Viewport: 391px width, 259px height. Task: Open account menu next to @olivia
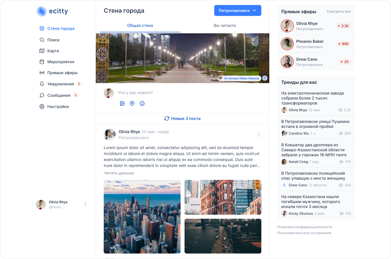[x=85, y=205]
